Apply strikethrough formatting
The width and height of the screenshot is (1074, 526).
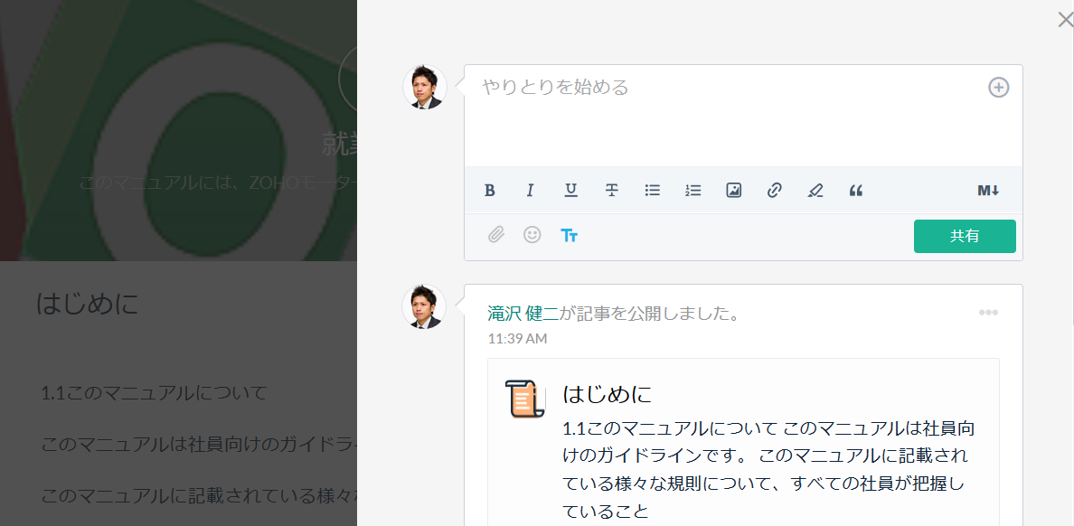[612, 191]
